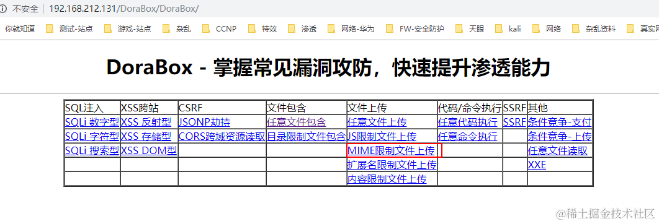Viewport: 659px width, 224px height.
Task: Click the 代码/命令执行 column header
Action: click(x=470, y=108)
